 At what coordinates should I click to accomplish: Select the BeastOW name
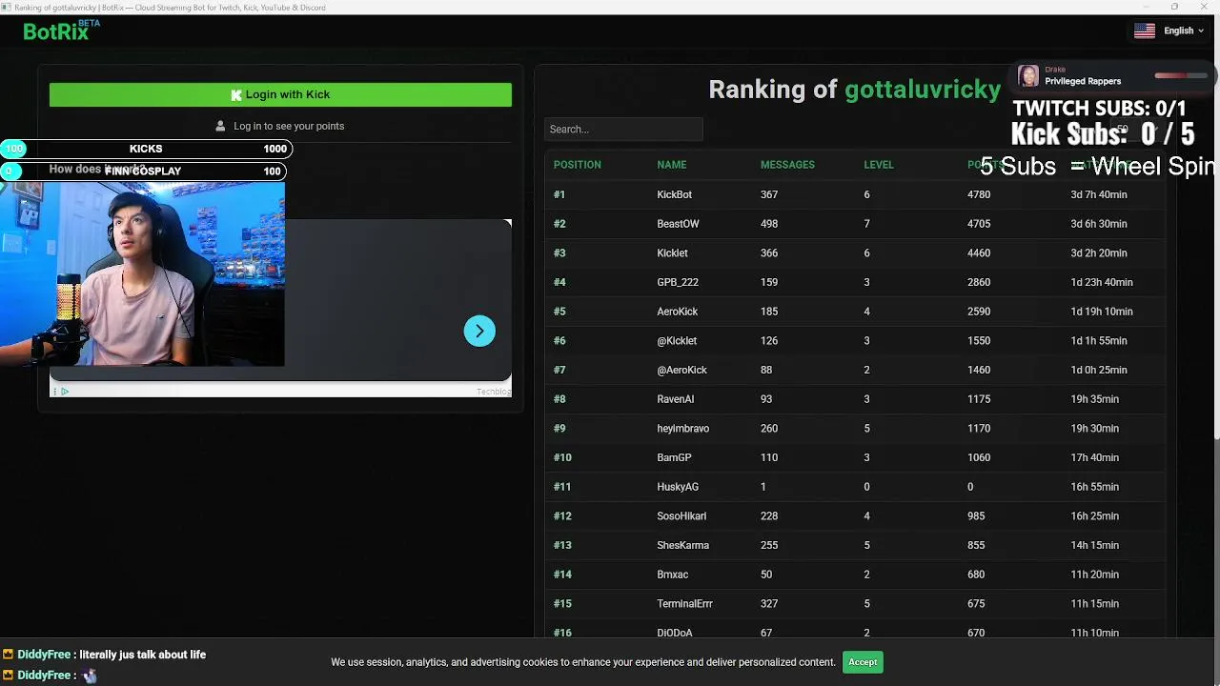[678, 224]
